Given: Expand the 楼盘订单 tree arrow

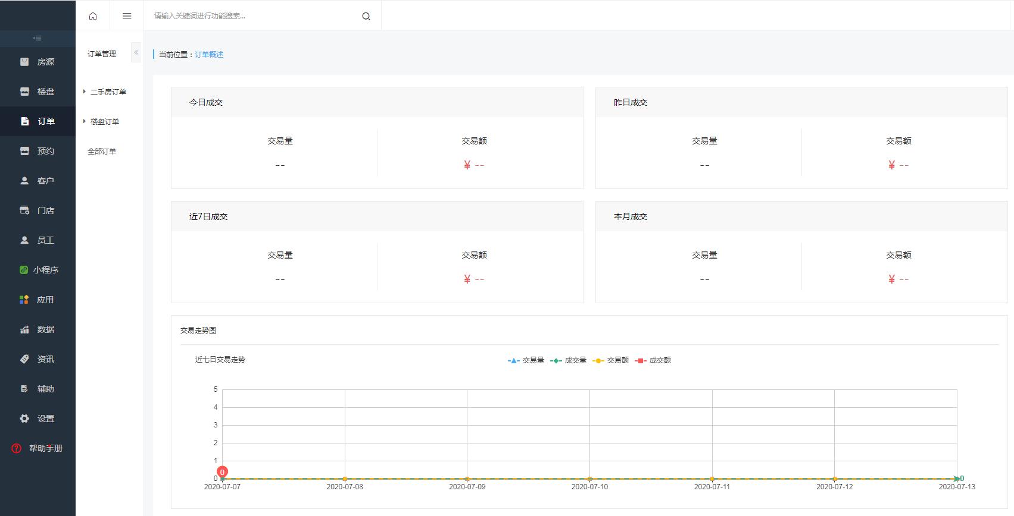Looking at the screenshot, I should [x=85, y=121].
